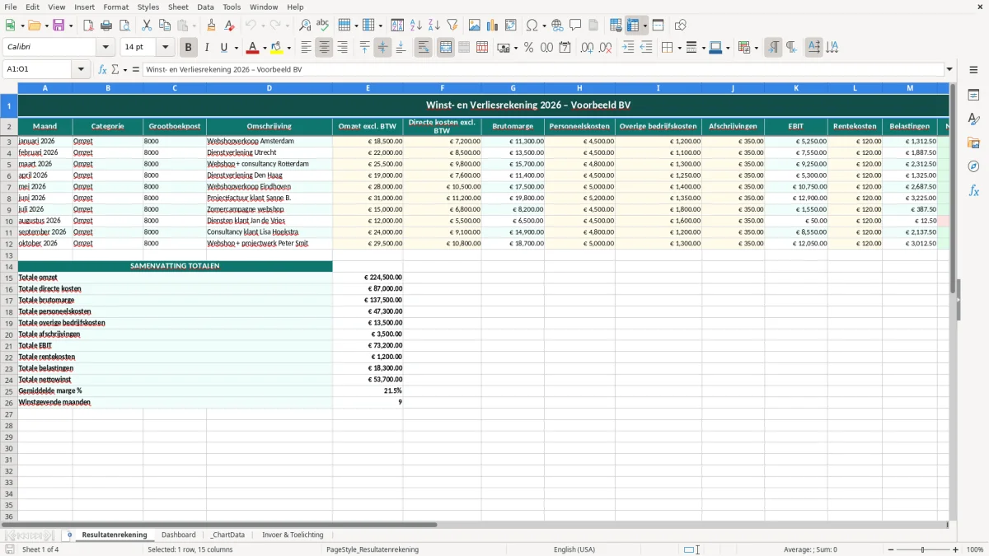The image size is (989, 556).
Task: Click the zoom out minus button
Action: (x=890, y=549)
